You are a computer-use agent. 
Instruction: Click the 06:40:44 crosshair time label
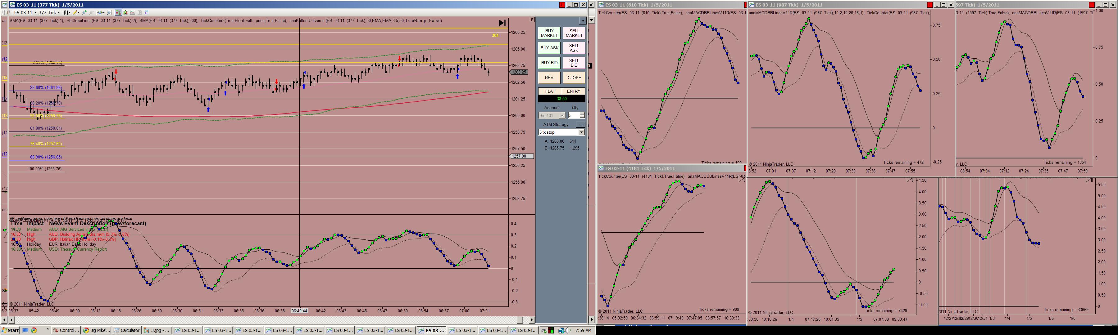[299, 311]
